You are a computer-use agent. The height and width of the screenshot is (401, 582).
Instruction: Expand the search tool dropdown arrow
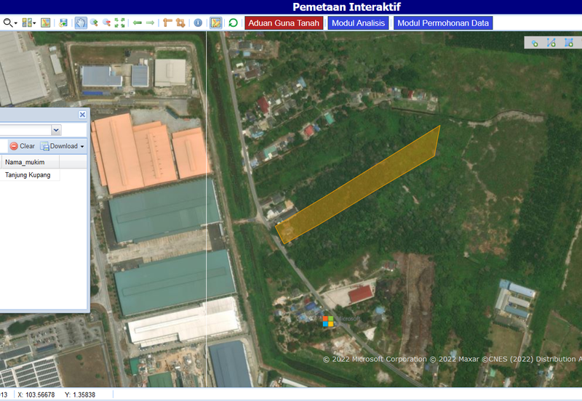coord(15,23)
